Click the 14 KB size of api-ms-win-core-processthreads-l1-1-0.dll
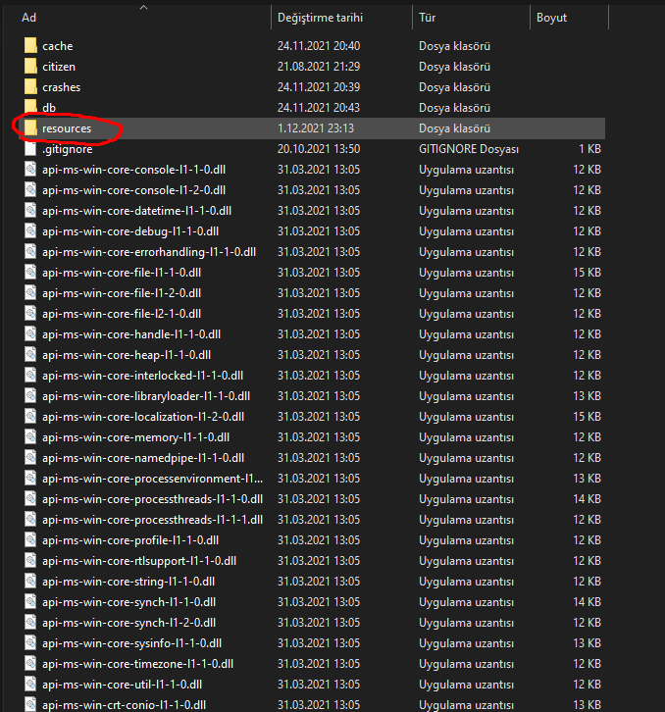 click(x=587, y=499)
